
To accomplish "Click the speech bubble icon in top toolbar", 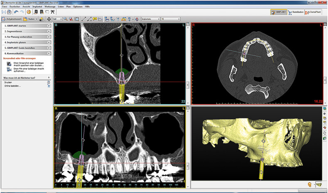I will pos(47,12).
